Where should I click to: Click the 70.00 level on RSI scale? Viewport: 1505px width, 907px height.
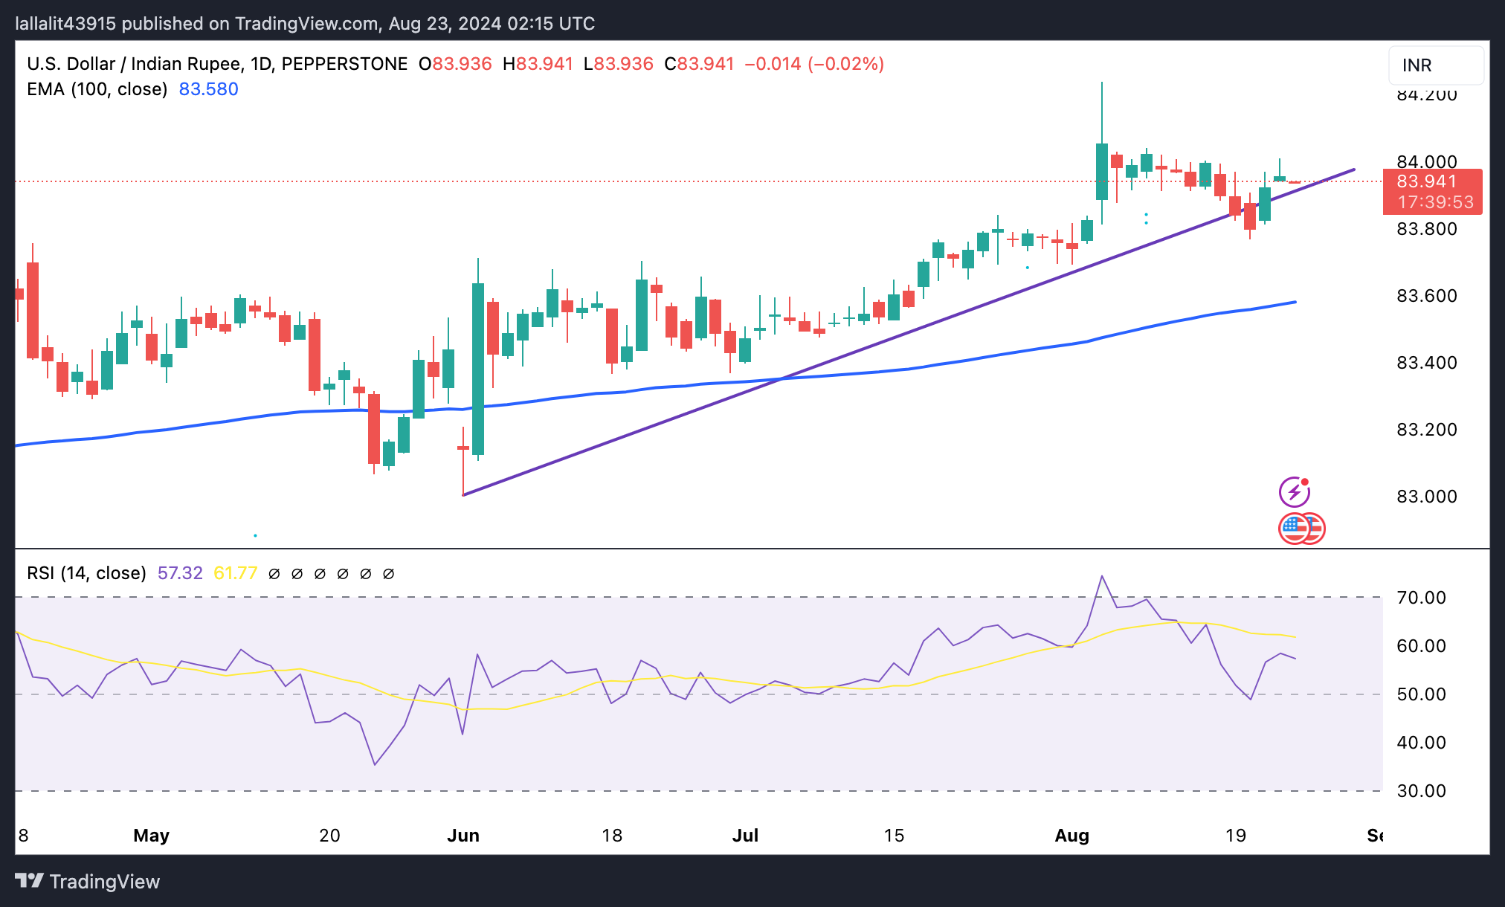tap(1421, 598)
